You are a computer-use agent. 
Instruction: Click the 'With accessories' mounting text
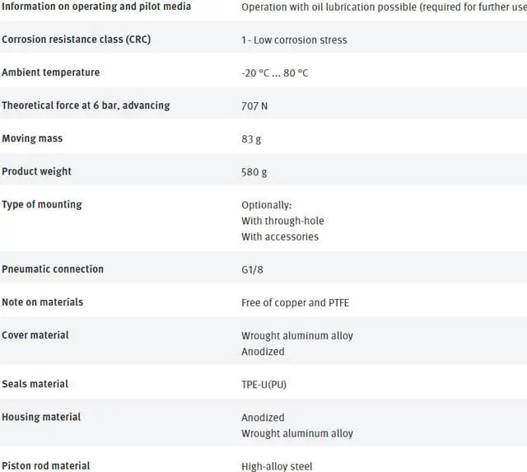point(280,236)
